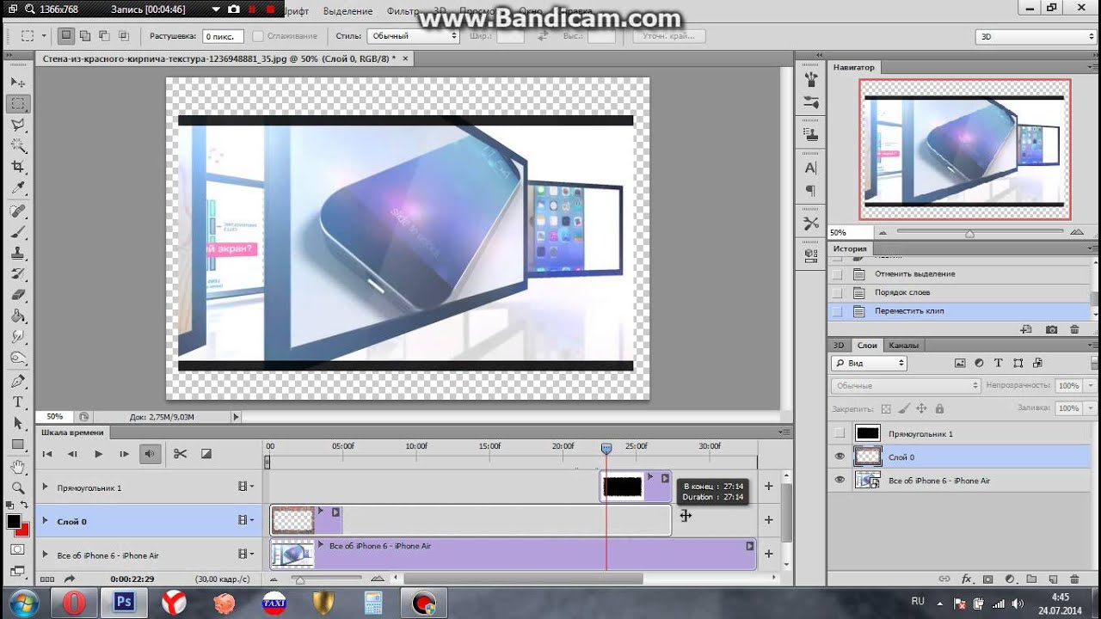Screen dimensions: 1101x619
Task: Select the Path Selection tool
Action: point(18,423)
